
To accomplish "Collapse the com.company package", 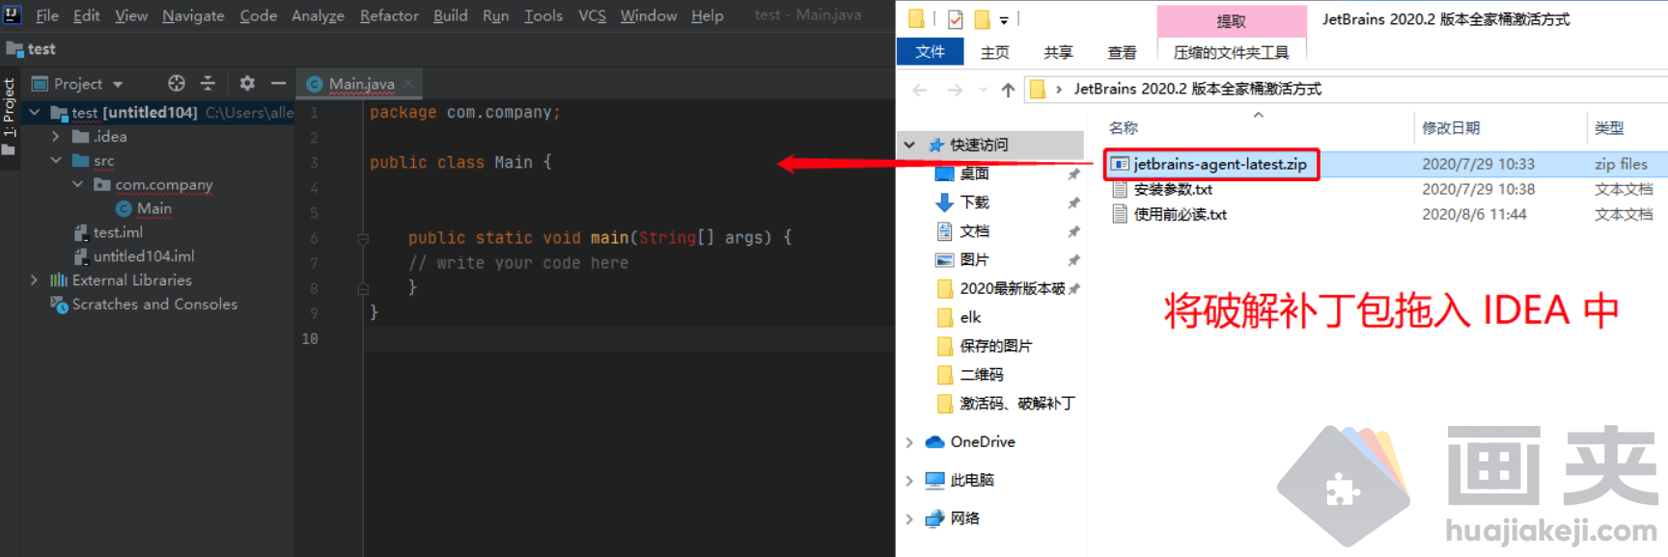I will coord(77,184).
